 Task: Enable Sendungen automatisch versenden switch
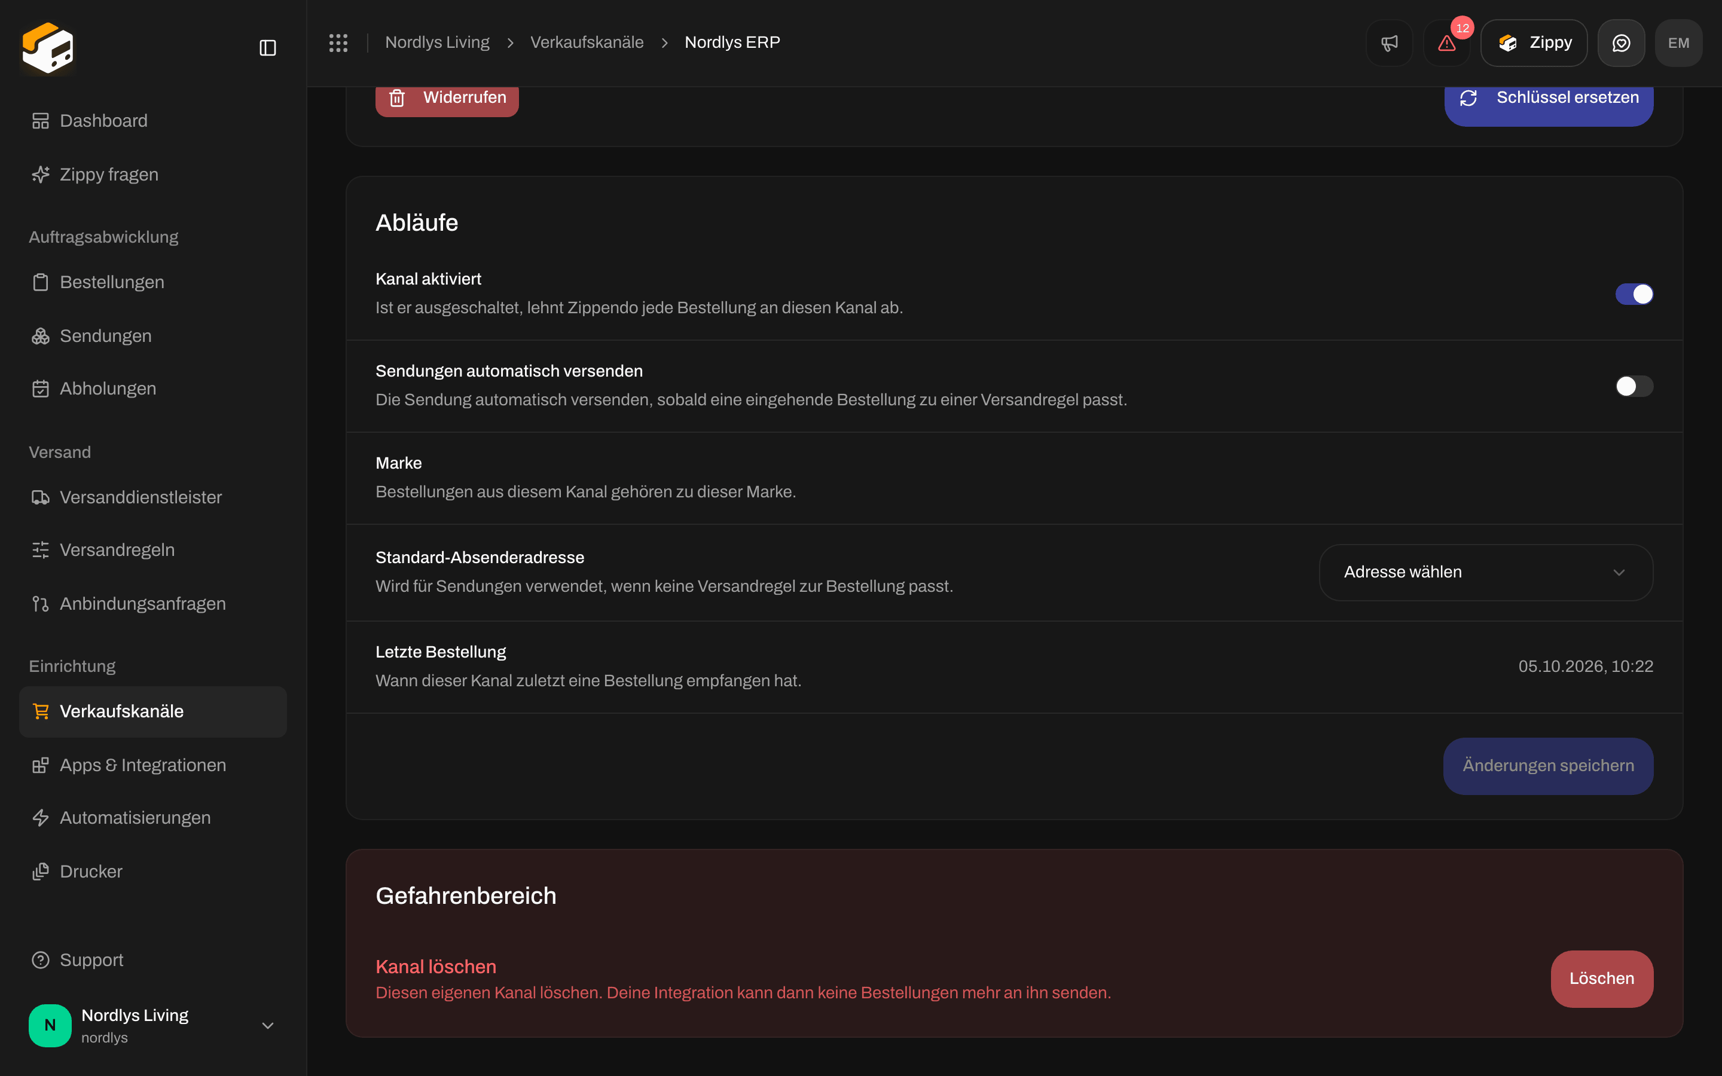click(1634, 386)
